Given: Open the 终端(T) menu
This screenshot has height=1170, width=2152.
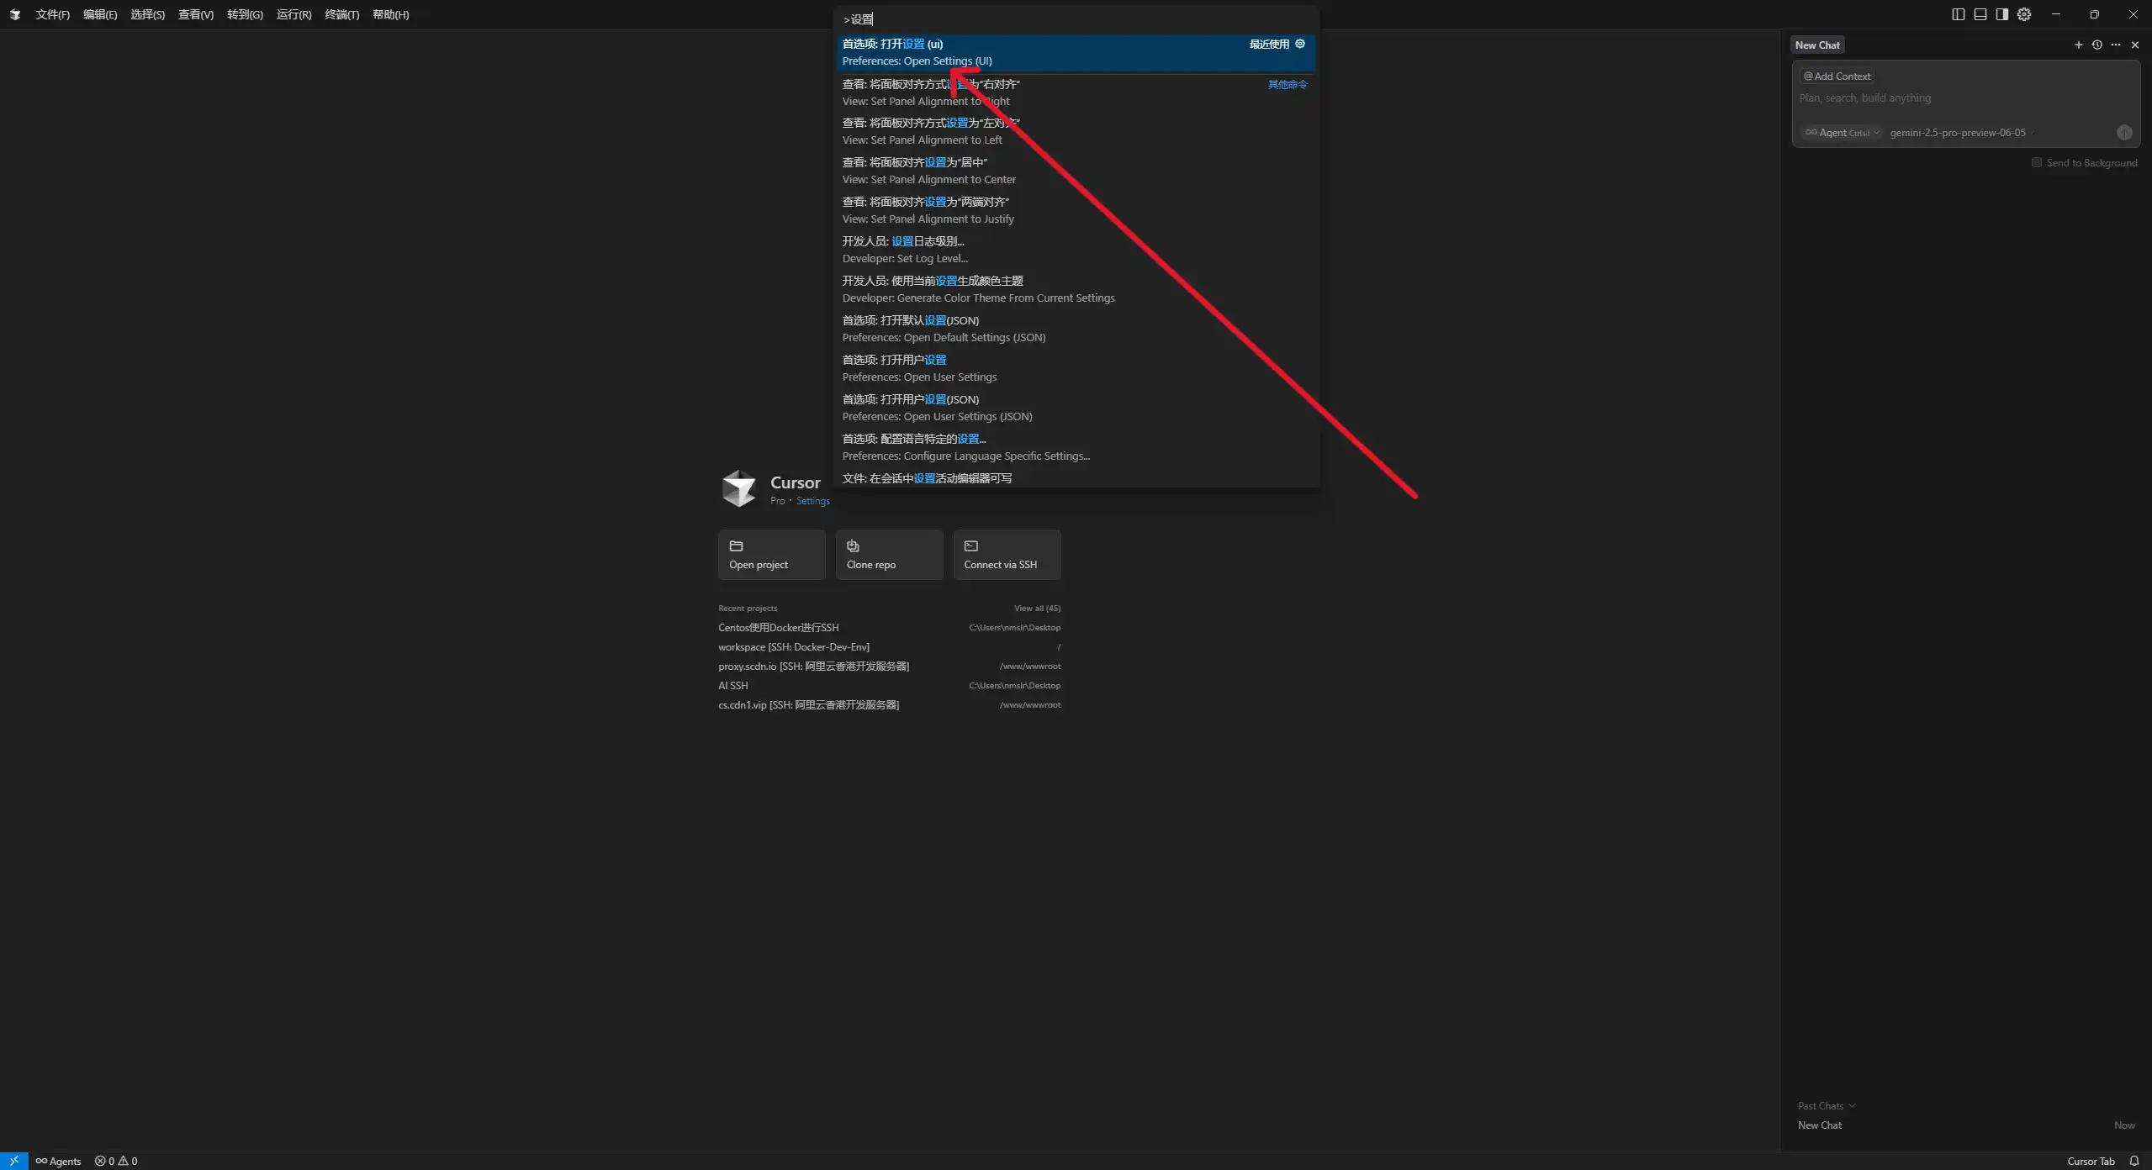Looking at the screenshot, I should [x=341, y=14].
